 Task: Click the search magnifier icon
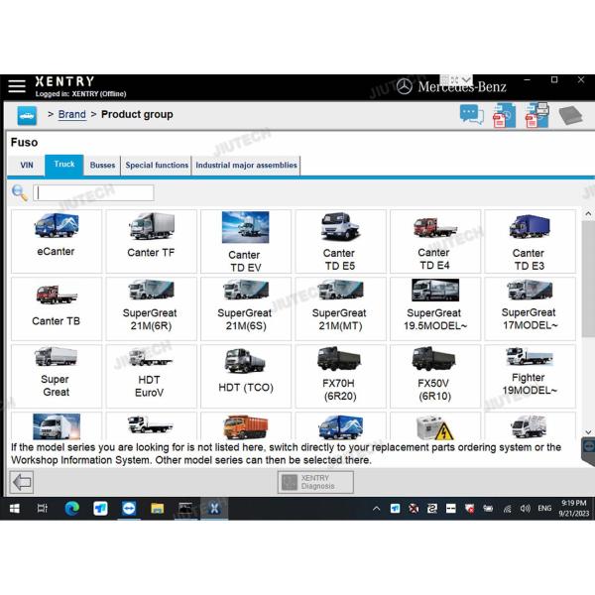(19, 192)
